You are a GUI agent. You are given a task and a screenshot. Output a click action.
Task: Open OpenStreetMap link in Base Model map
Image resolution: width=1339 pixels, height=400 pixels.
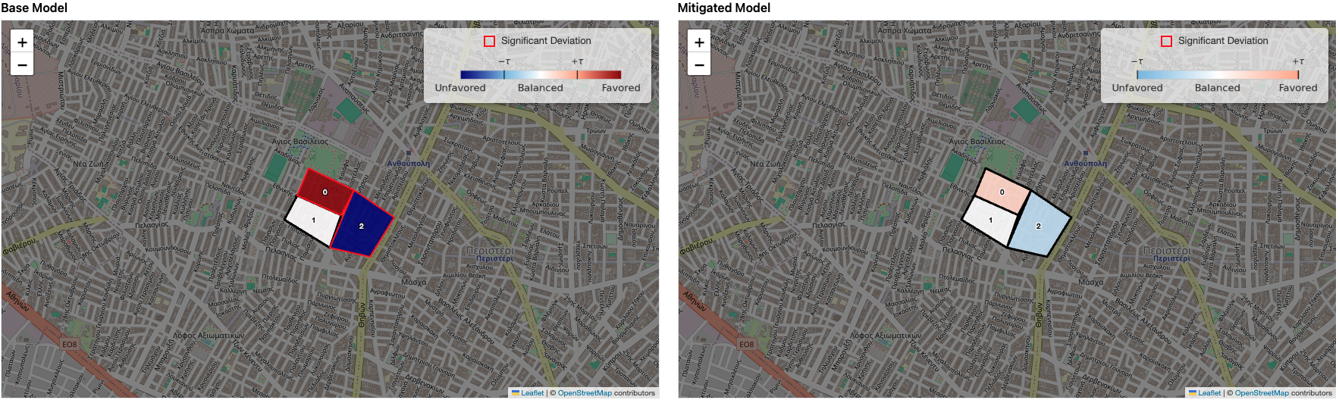[585, 392]
